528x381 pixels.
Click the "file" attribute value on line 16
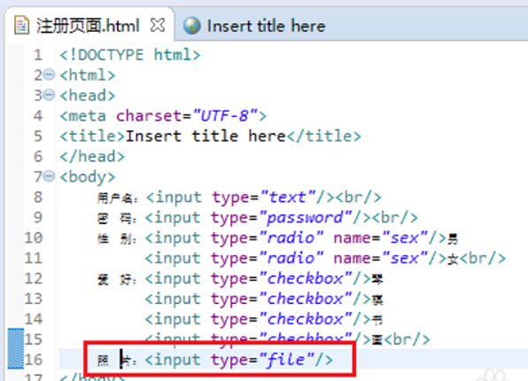pyautogui.click(x=286, y=360)
